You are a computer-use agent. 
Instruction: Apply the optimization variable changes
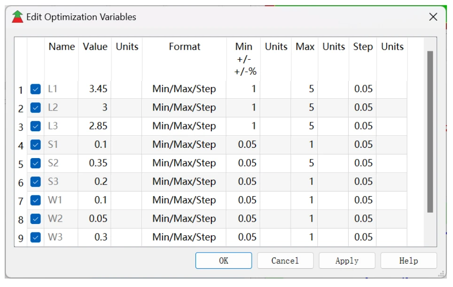coord(347,261)
